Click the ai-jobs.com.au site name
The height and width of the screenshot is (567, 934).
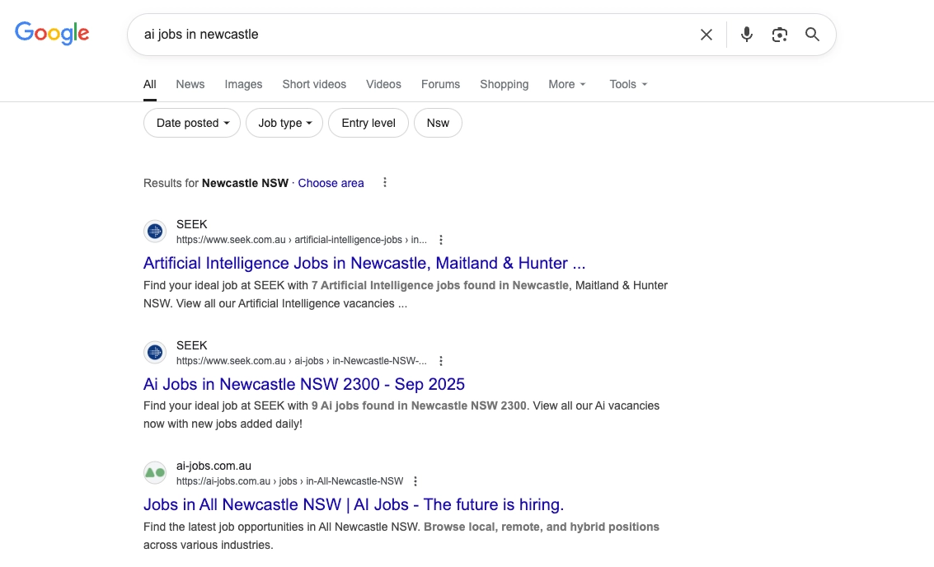(214, 466)
